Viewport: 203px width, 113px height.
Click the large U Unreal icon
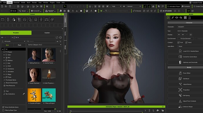point(87,11)
